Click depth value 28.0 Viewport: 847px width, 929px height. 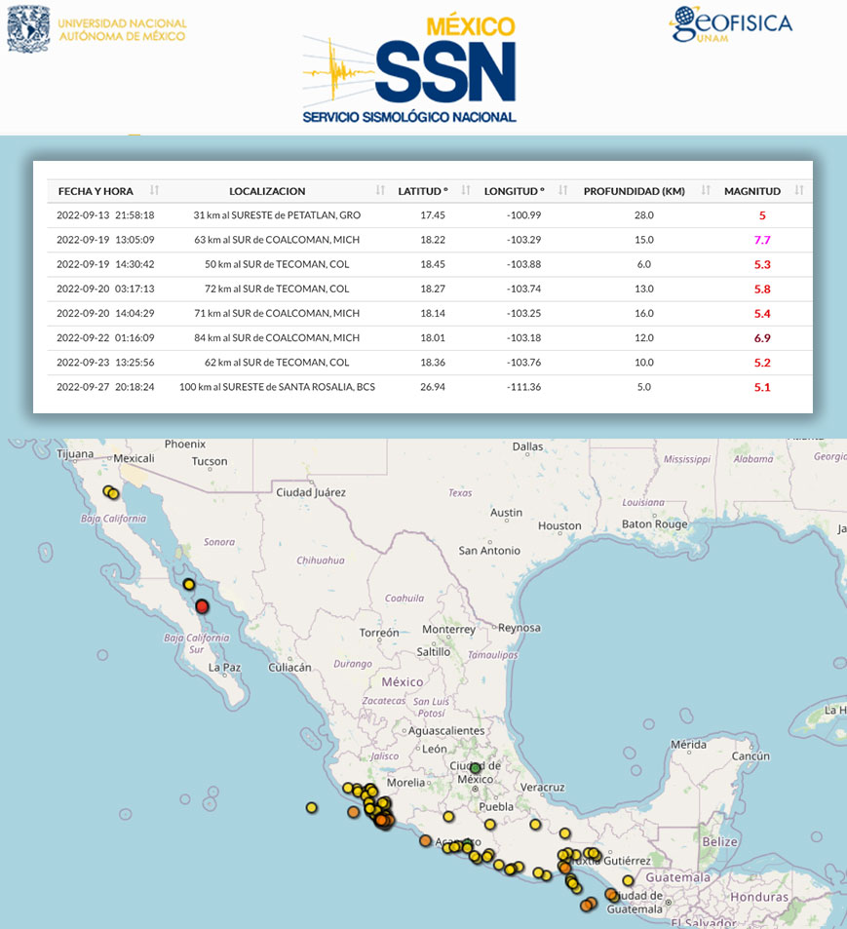(644, 215)
